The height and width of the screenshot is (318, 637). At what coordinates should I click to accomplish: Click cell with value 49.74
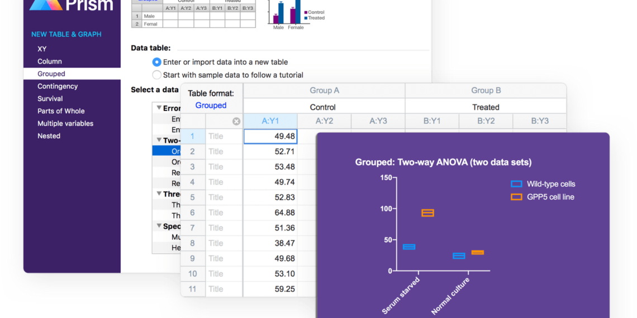(x=270, y=182)
